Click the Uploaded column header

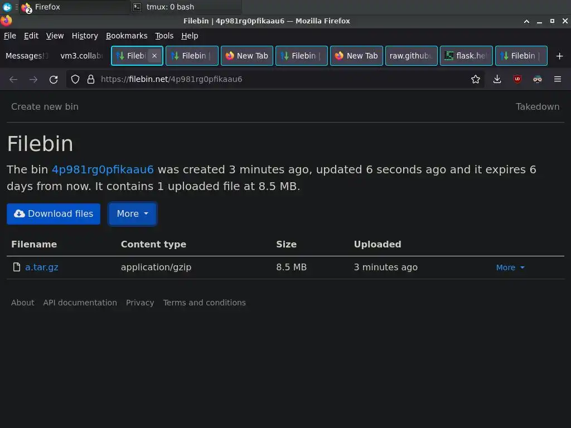pos(378,244)
